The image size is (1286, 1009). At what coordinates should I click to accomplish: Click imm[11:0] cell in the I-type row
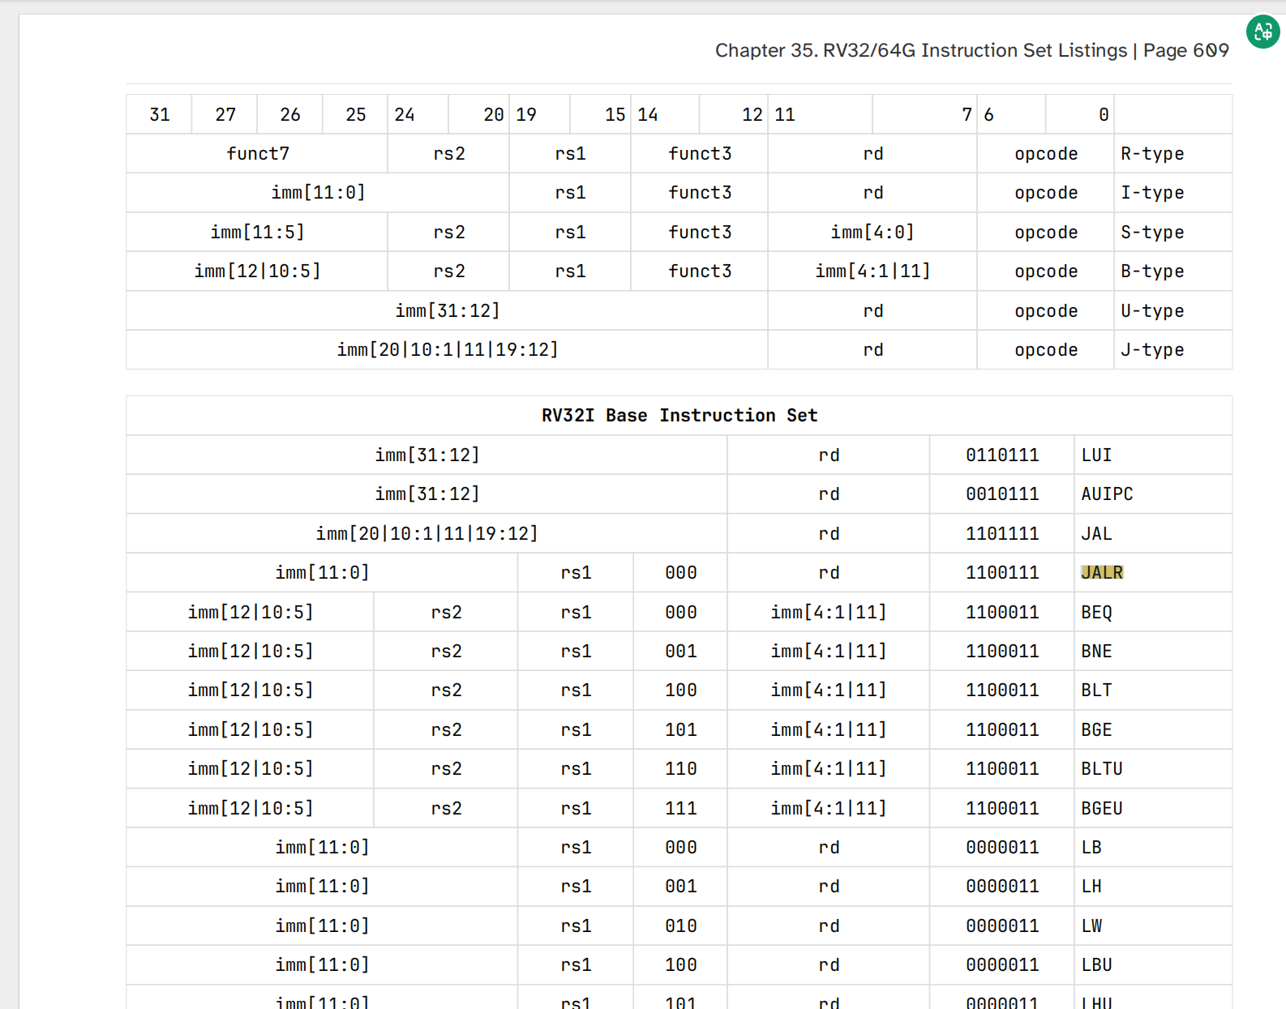[318, 192]
